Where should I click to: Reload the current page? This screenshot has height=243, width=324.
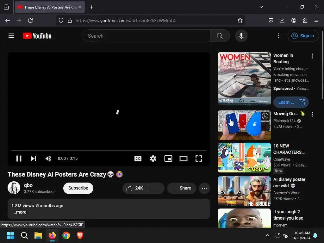point(30,21)
